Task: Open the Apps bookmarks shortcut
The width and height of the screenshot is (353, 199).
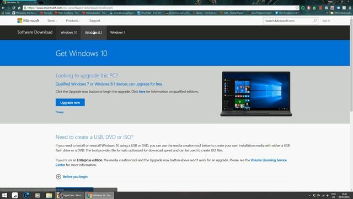Action: click(x=6, y=13)
